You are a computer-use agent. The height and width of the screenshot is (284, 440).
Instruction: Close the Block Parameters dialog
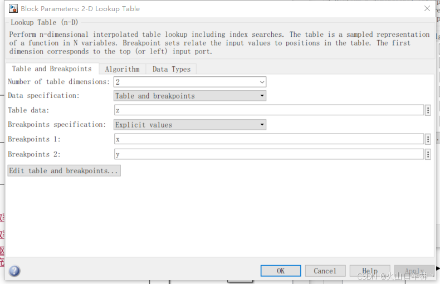point(427,8)
